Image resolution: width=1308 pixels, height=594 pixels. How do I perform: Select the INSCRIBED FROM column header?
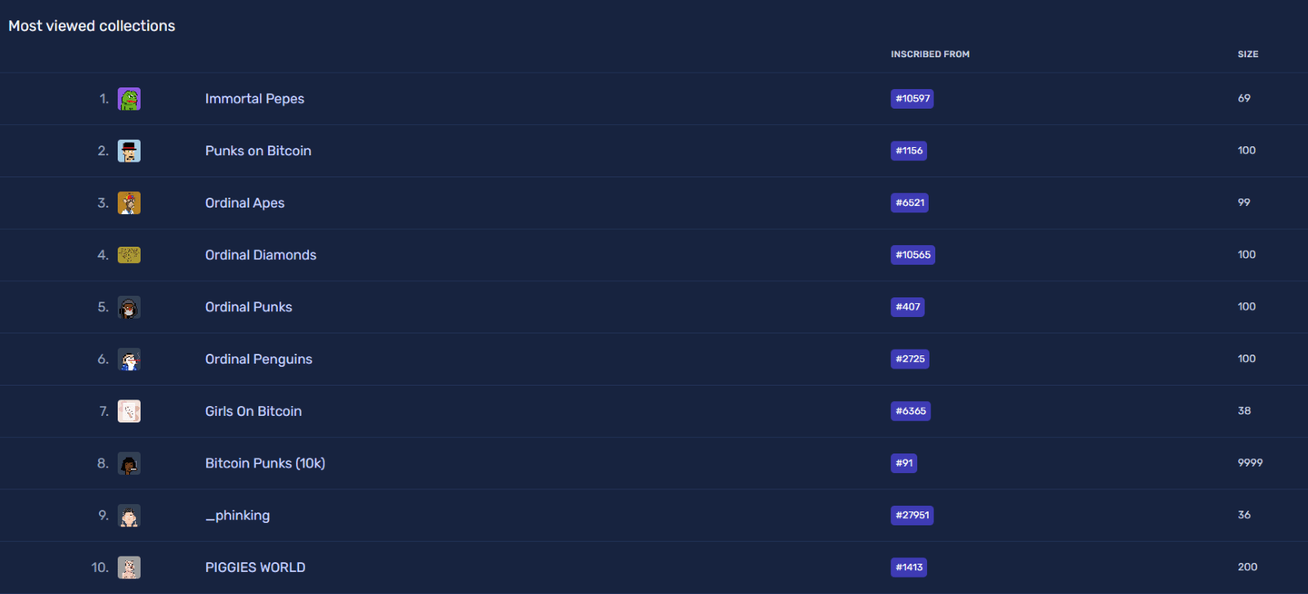click(930, 54)
